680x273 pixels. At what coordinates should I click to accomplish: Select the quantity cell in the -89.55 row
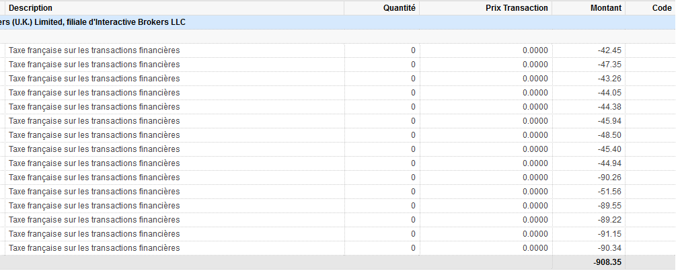pyautogui.click(x=413, y=206)
